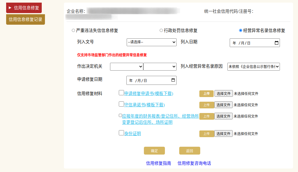Click the 确定 button
Viewport: 298px width, 172px height.
[154, 151]
